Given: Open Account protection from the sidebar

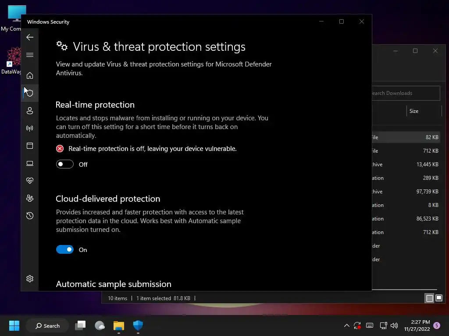Looking at the screenshot, I should pyautogui.click(x=30, y=111).
